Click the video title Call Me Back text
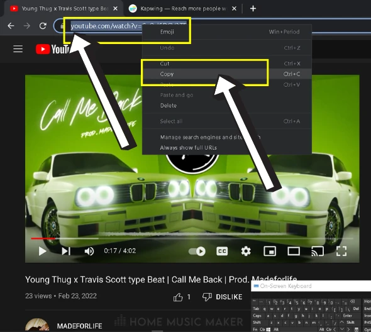 tap(197, 279)
